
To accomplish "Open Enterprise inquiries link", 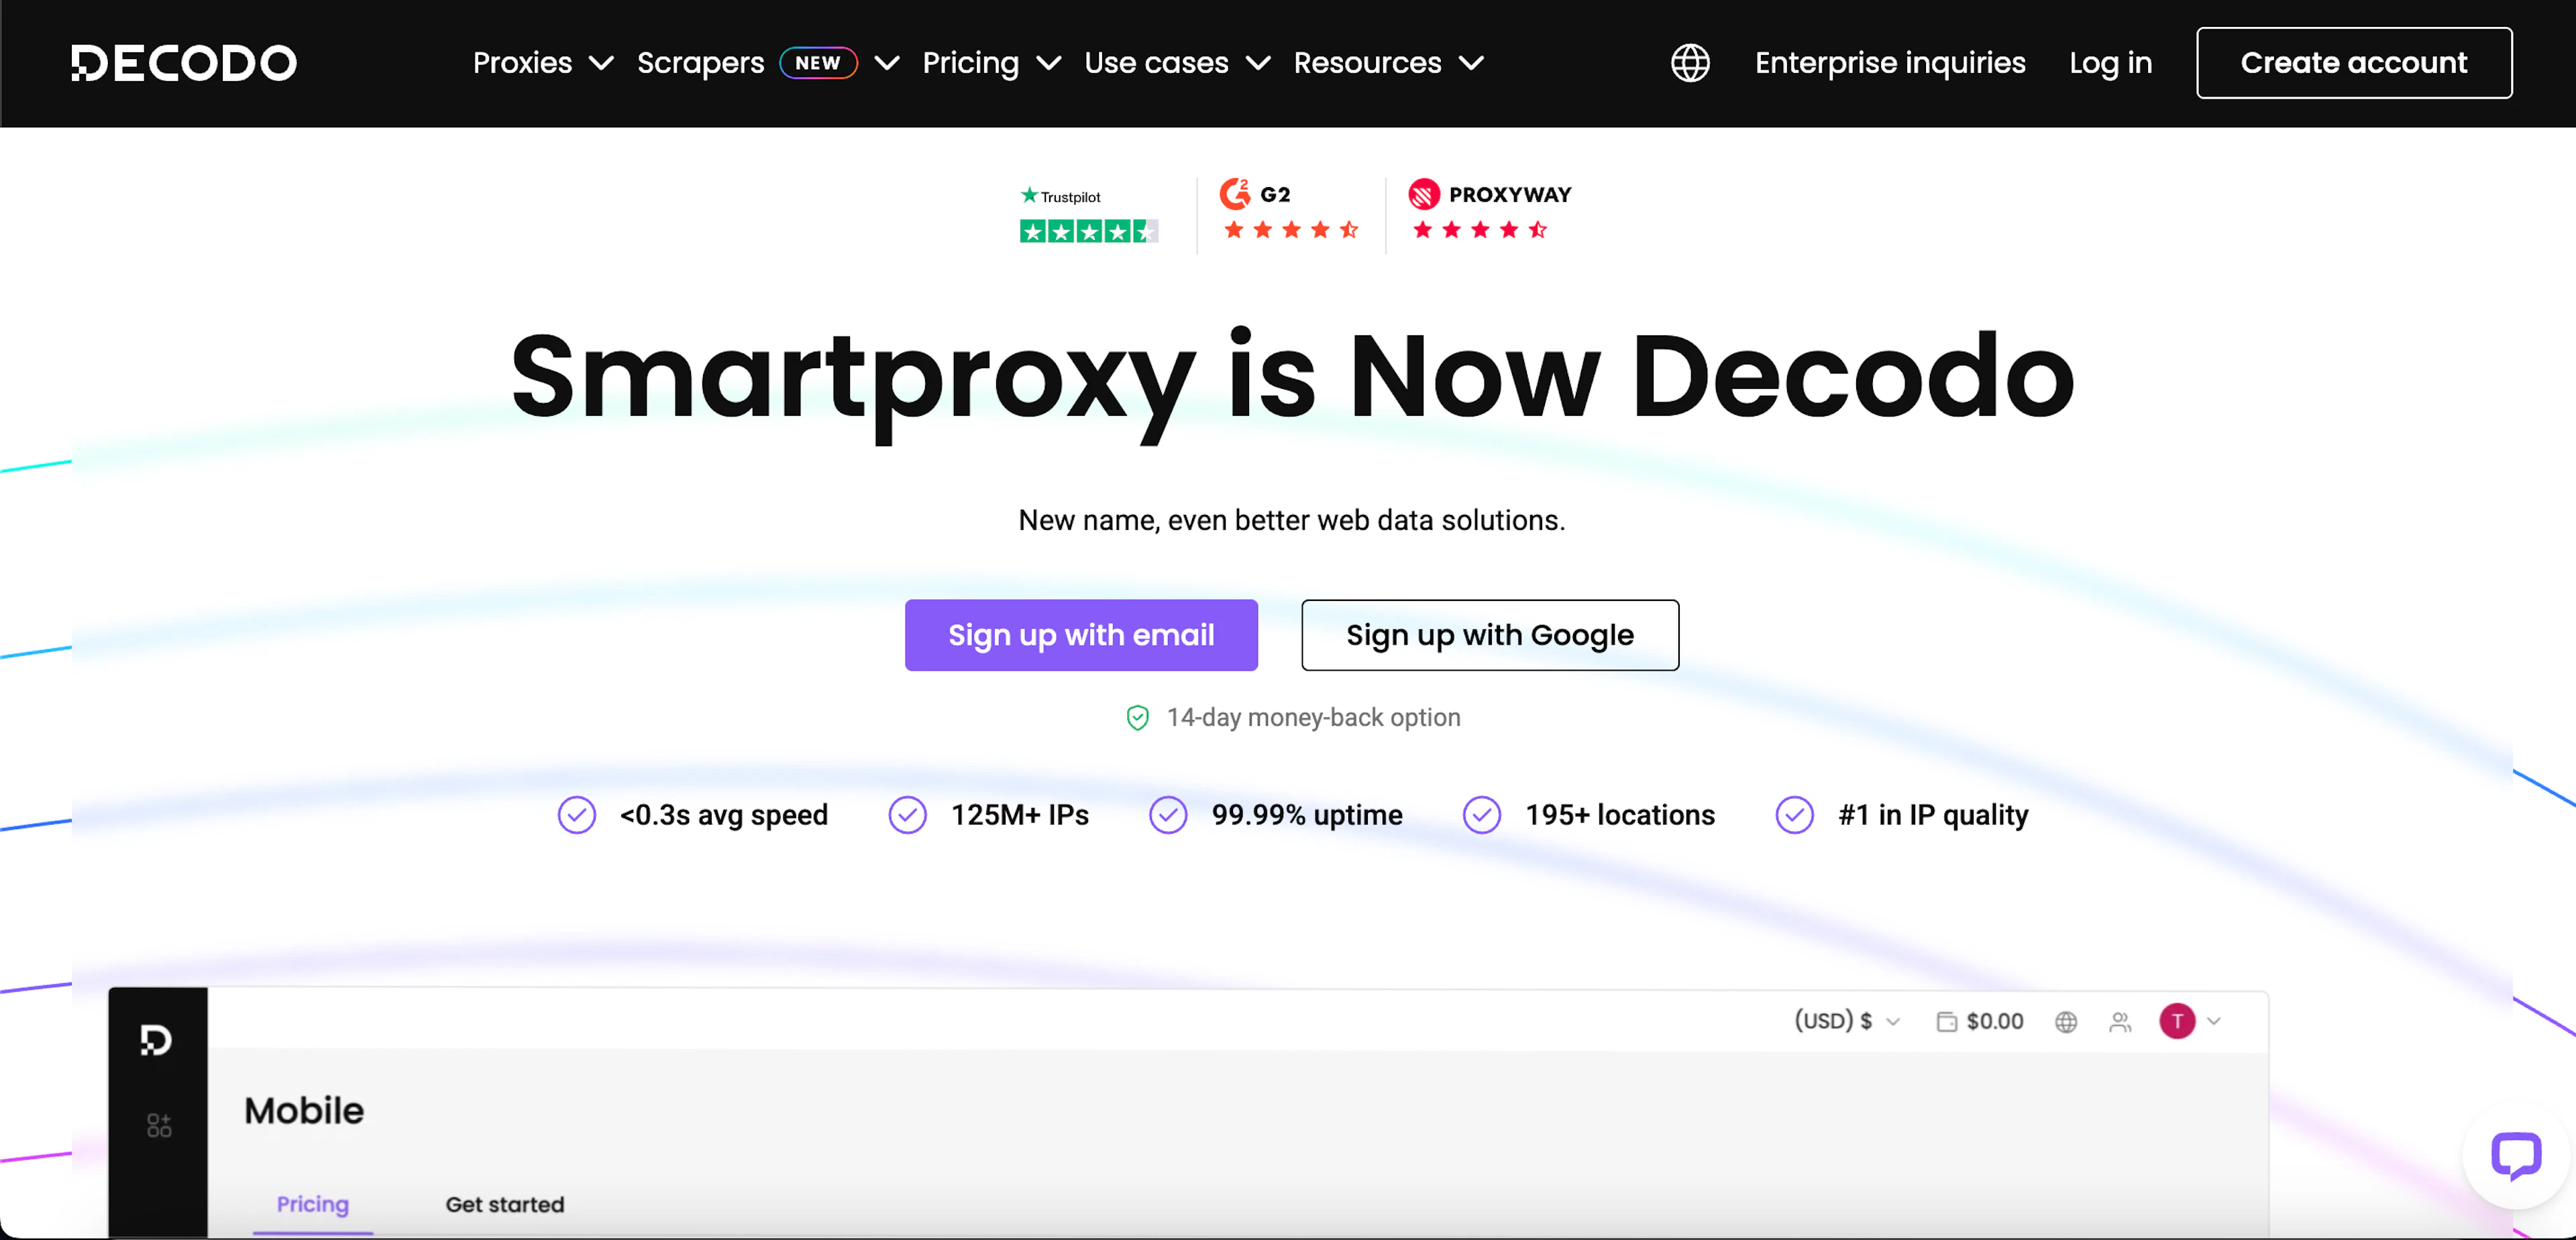I will (x=1890, y=63).
